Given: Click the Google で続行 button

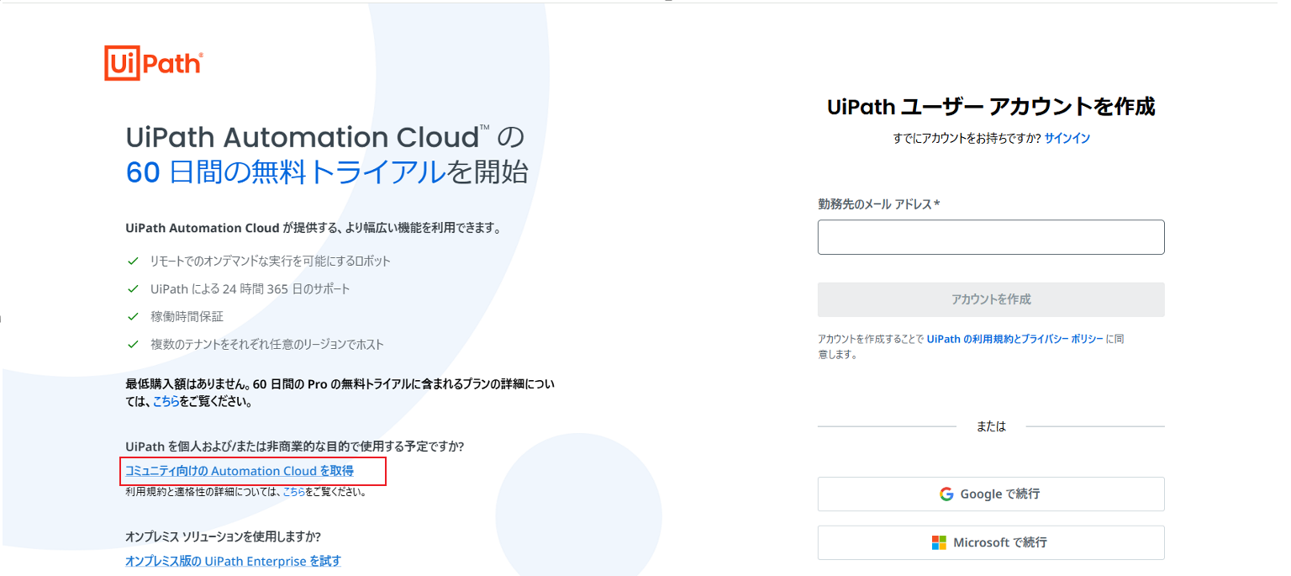Looking at the screenshot, I should click(x=990, y=494).
